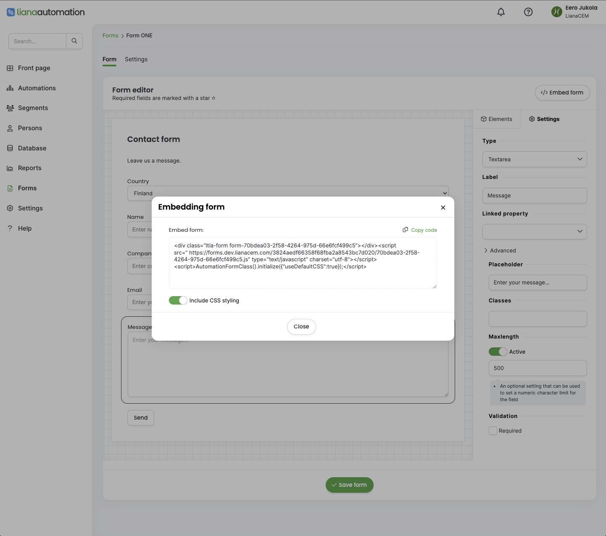Click the notifications bell icon
This screenshot has height=536, width=606.
click(501, 12)
